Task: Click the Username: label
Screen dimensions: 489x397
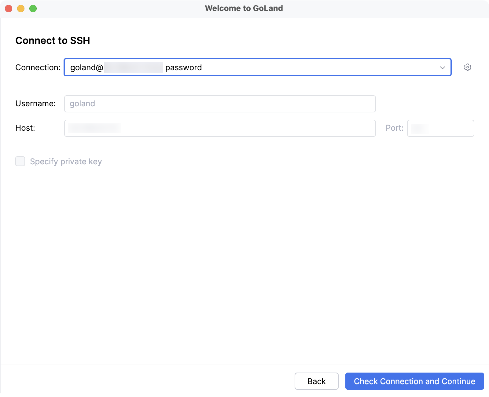Action: point(35,104)
